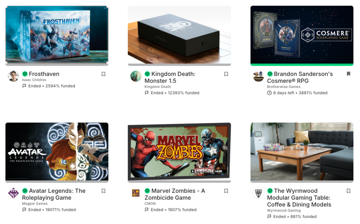360x224 pixels.
Task: Open Kingdom Death creator avatar
Action: click(x=136, y=76)
